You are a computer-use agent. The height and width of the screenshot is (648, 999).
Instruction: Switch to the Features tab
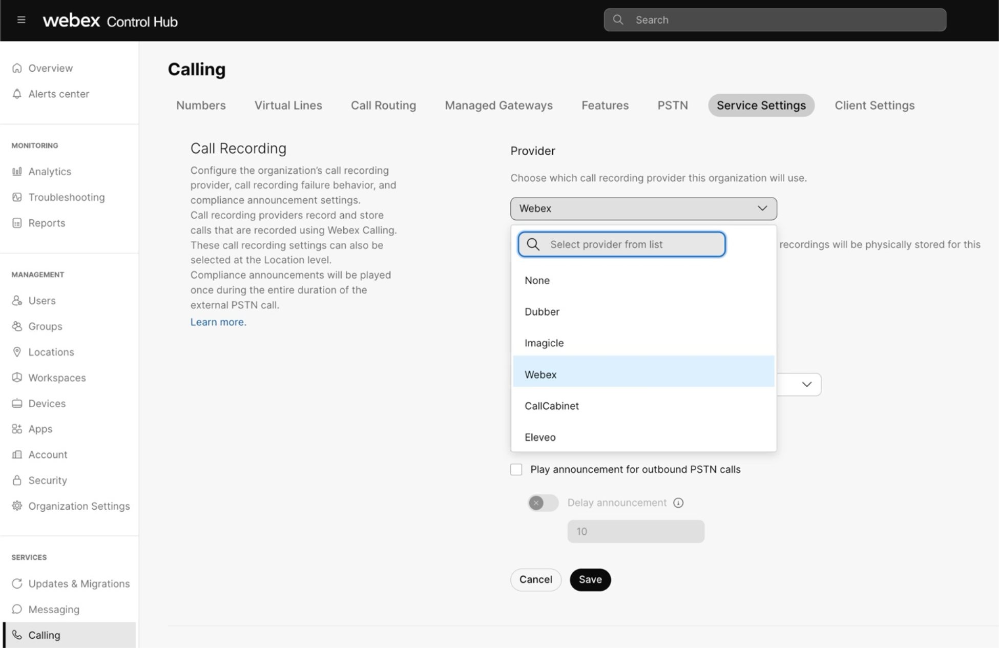(x=605, y=105)
